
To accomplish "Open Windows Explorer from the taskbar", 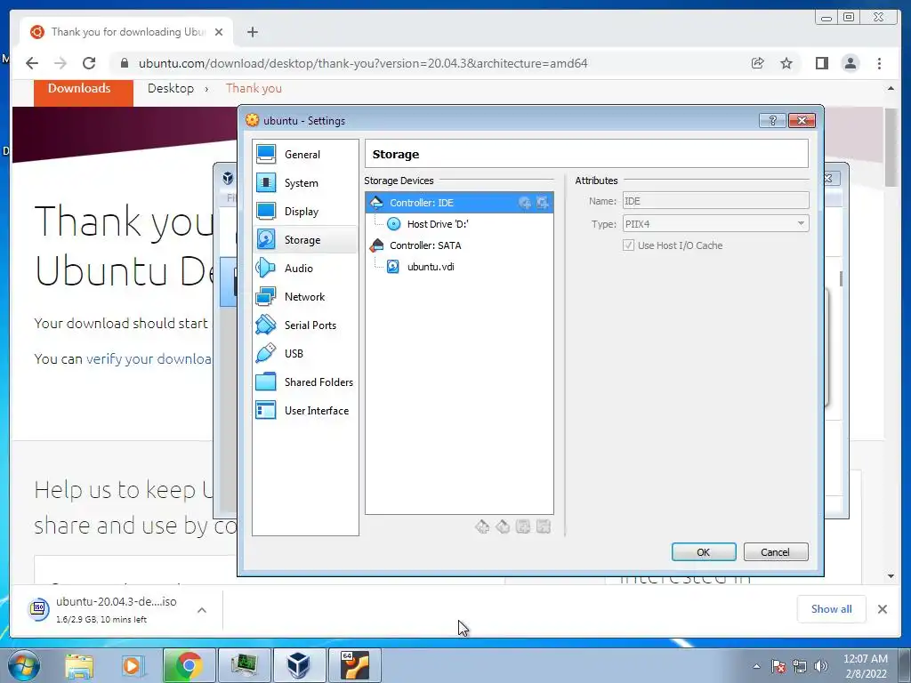I will click(x=79, y=665).
